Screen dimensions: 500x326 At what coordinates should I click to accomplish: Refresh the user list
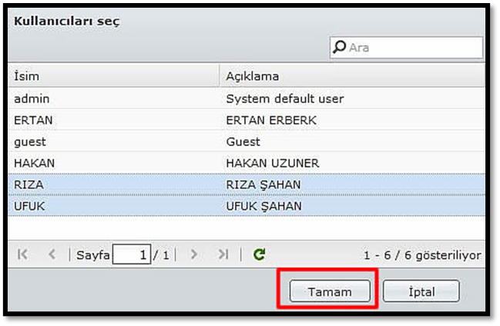pos(259,254)
